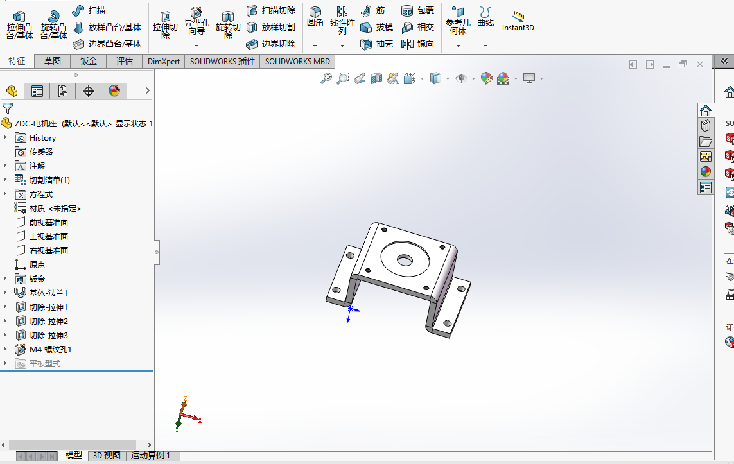The height and width of the screenshot is (464, 734).
Task: Activate the 拉伸切除 extruded cut tool
Action: point(165,25)
